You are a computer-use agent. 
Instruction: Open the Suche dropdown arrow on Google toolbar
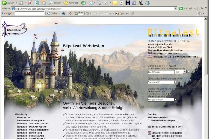coord(60,13)
